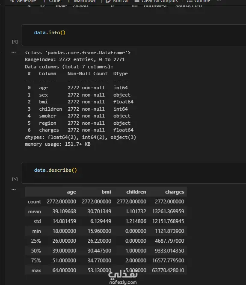Select the '25%' row label

click(36, 241)
